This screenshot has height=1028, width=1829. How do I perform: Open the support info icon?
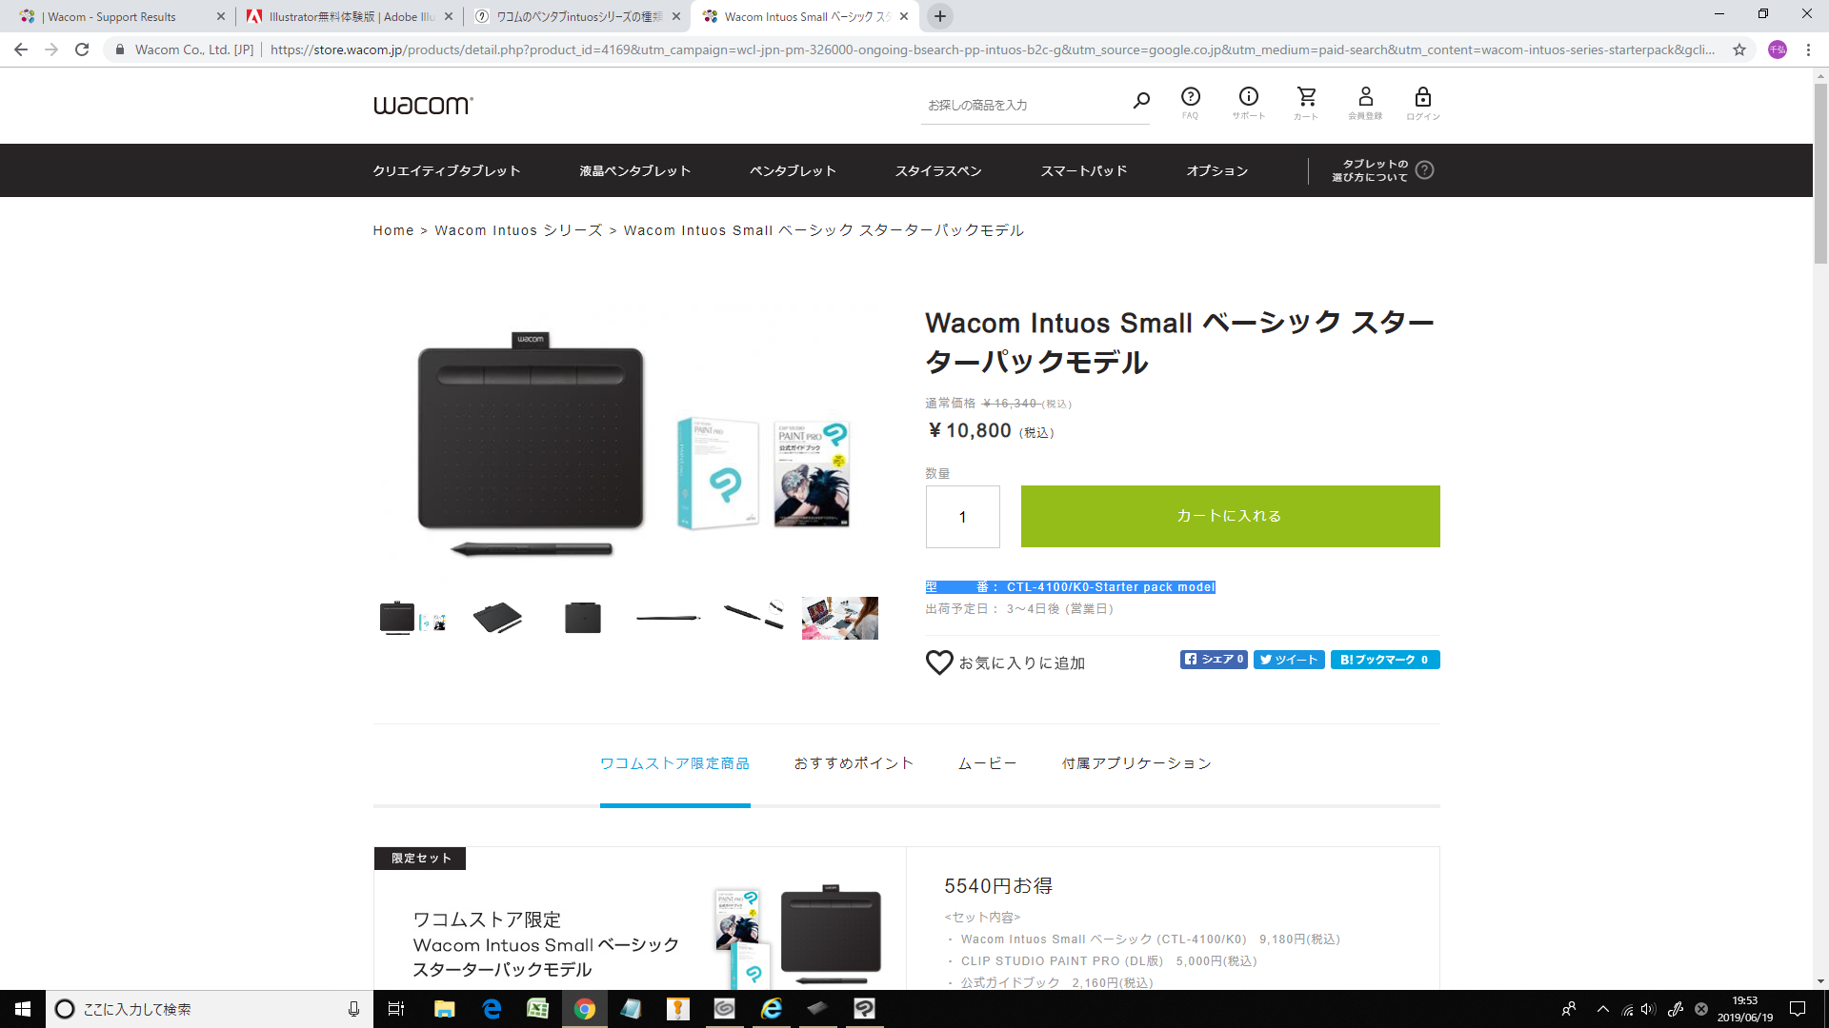coord(1248,97)
